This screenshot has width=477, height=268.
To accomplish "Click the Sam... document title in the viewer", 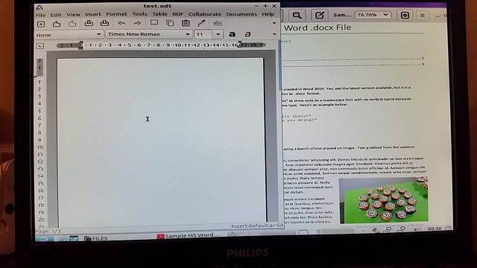I will click(342, 15).
